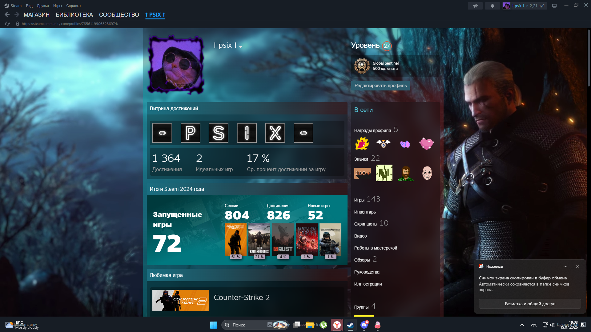Click Разметка и общий доступ button

[x=530, y=304]
